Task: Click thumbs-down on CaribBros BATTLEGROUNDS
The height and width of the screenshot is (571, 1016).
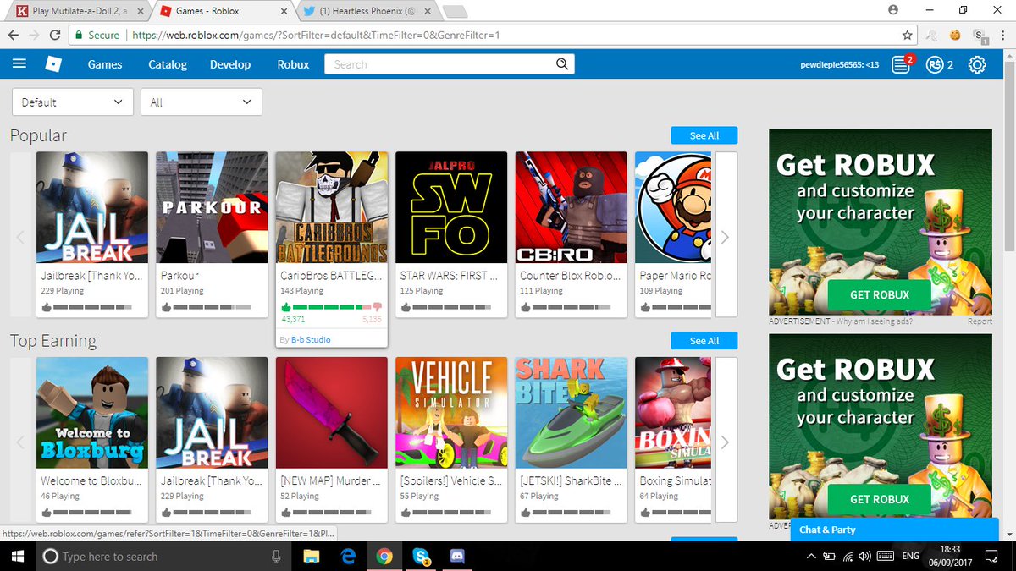Action: tap(377, 308)
